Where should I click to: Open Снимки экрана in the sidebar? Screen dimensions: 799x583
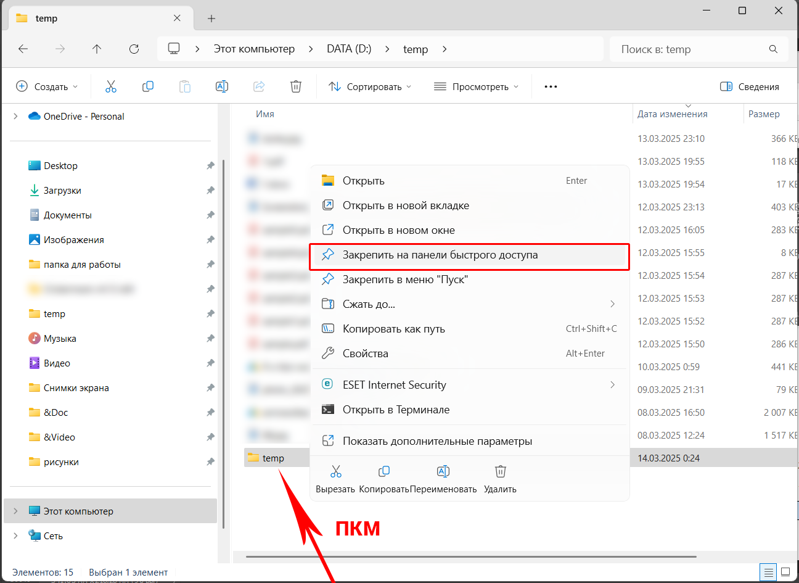pos(76,387)
